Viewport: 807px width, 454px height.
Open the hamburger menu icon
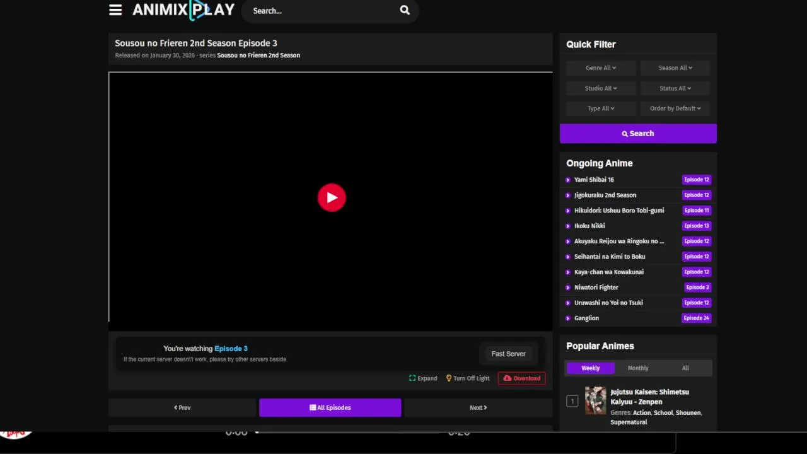coord(115,10)
